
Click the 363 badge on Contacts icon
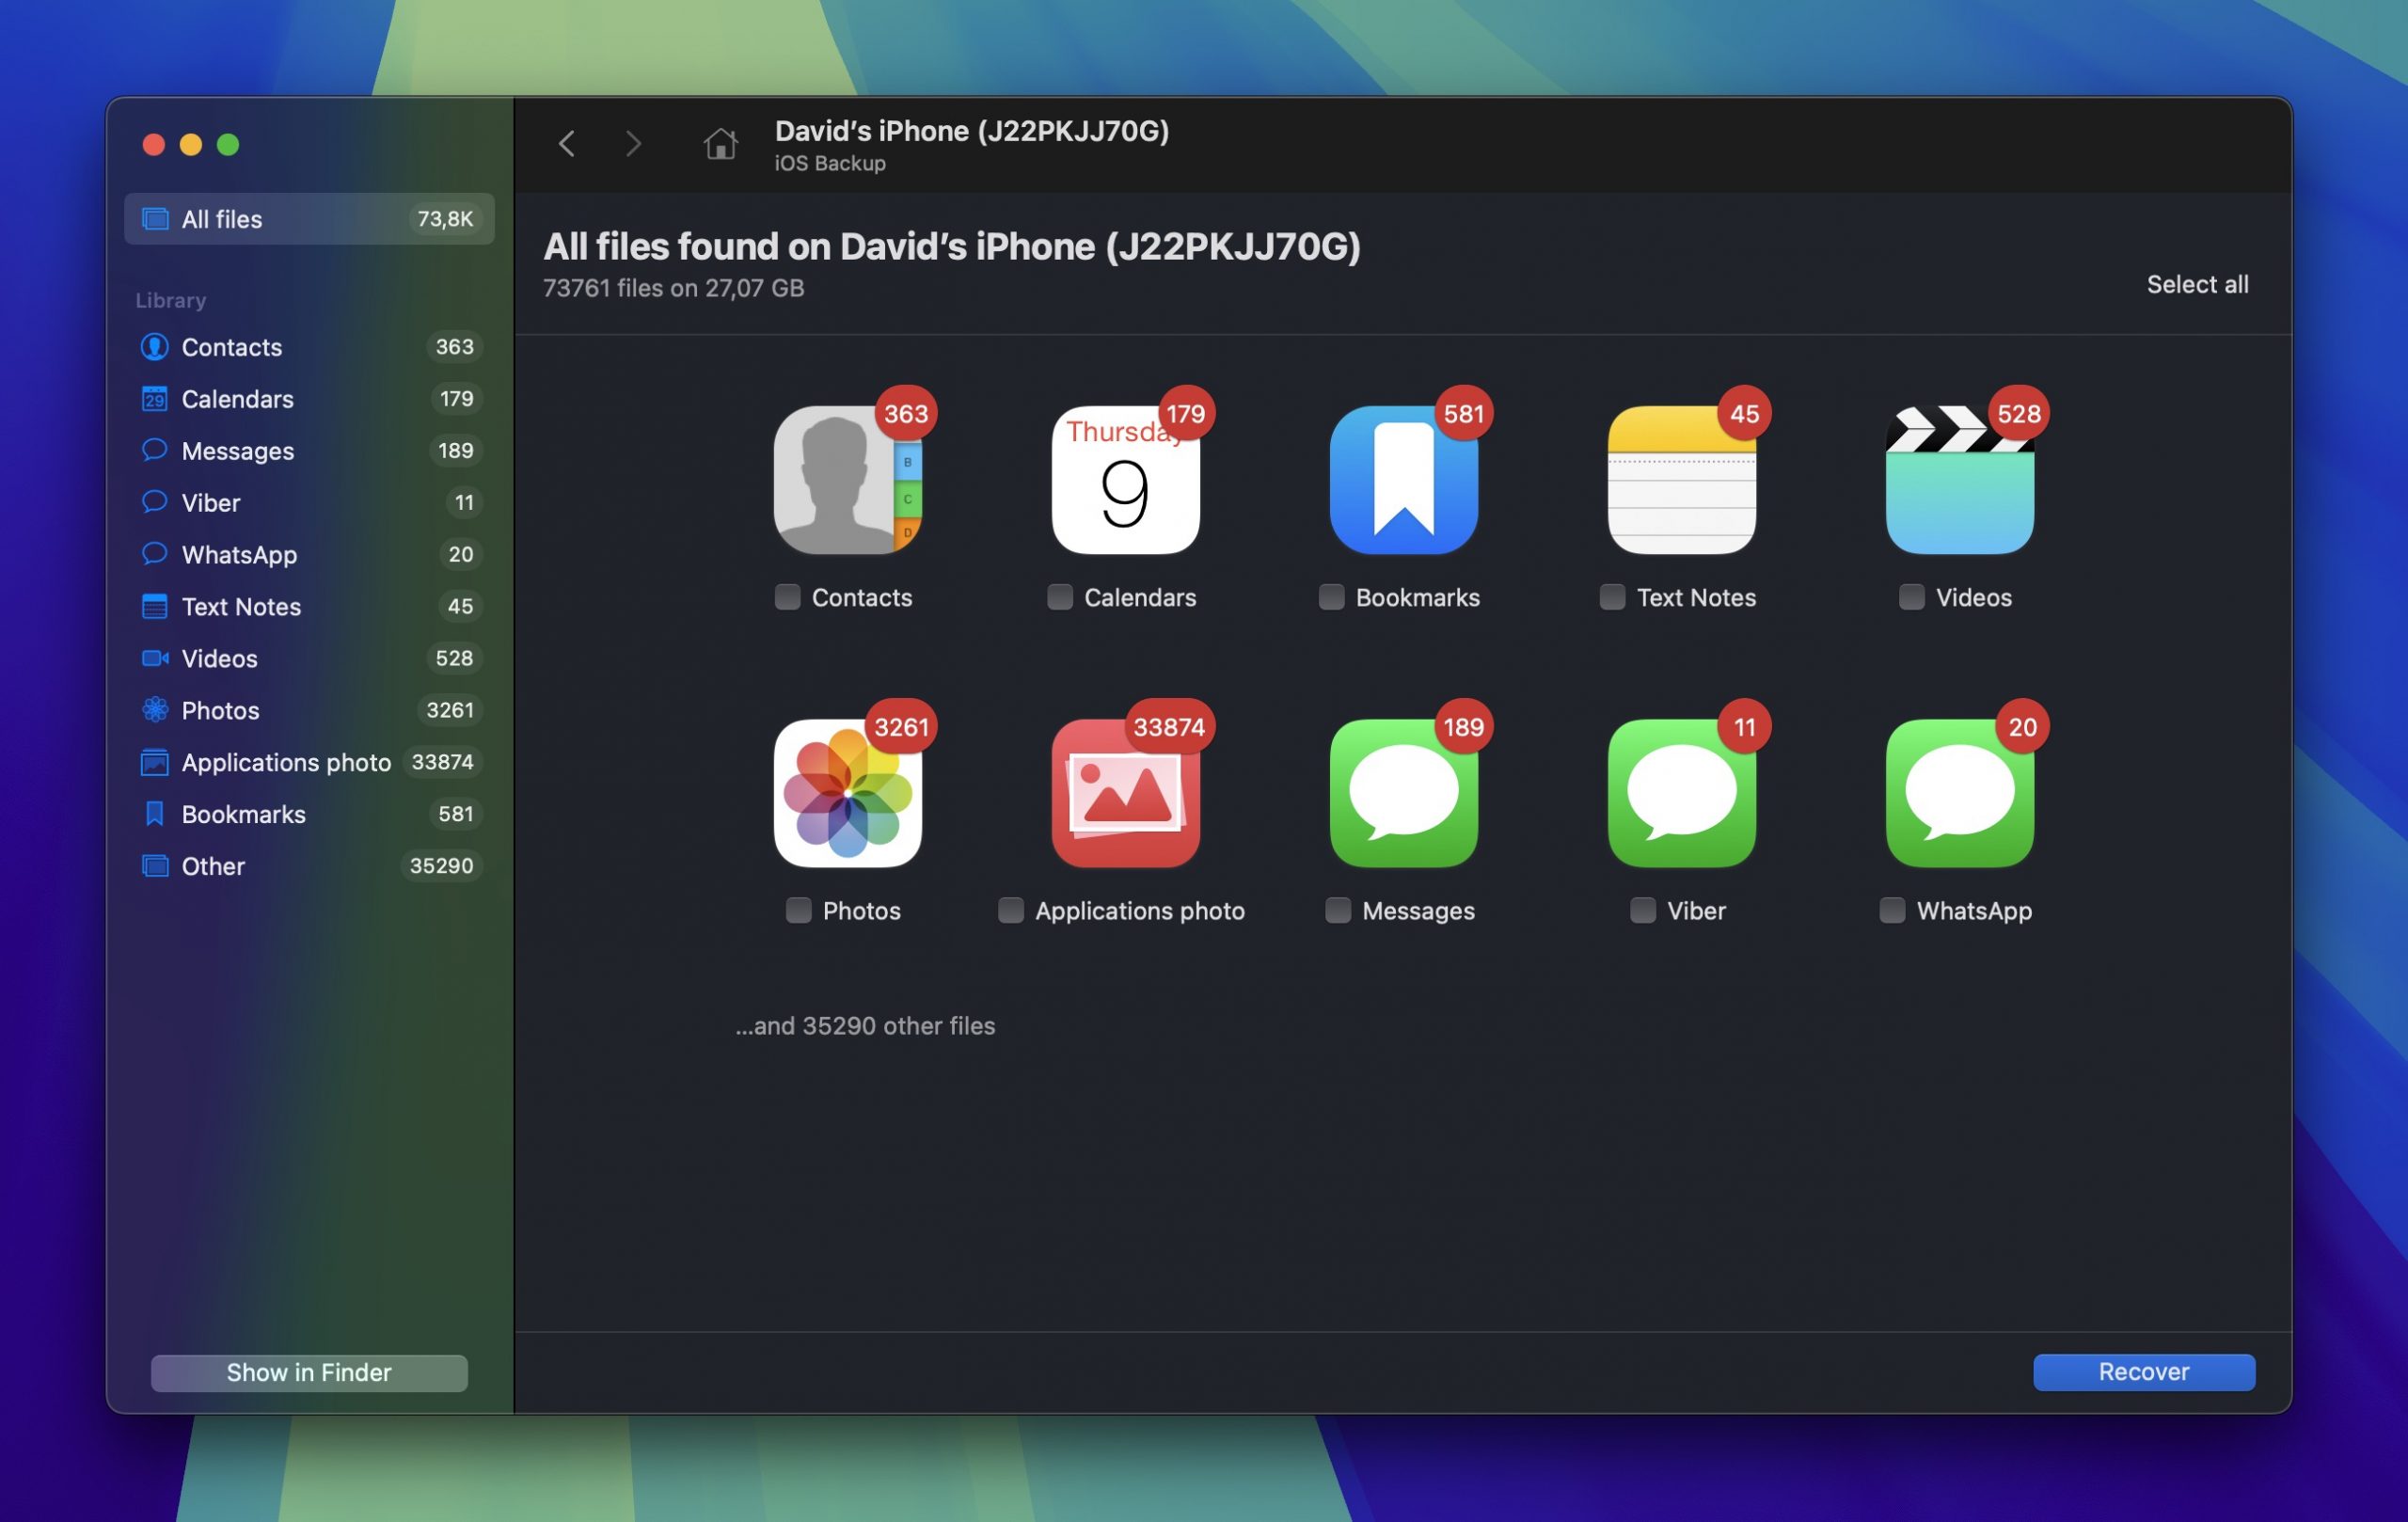click(906, 413)
